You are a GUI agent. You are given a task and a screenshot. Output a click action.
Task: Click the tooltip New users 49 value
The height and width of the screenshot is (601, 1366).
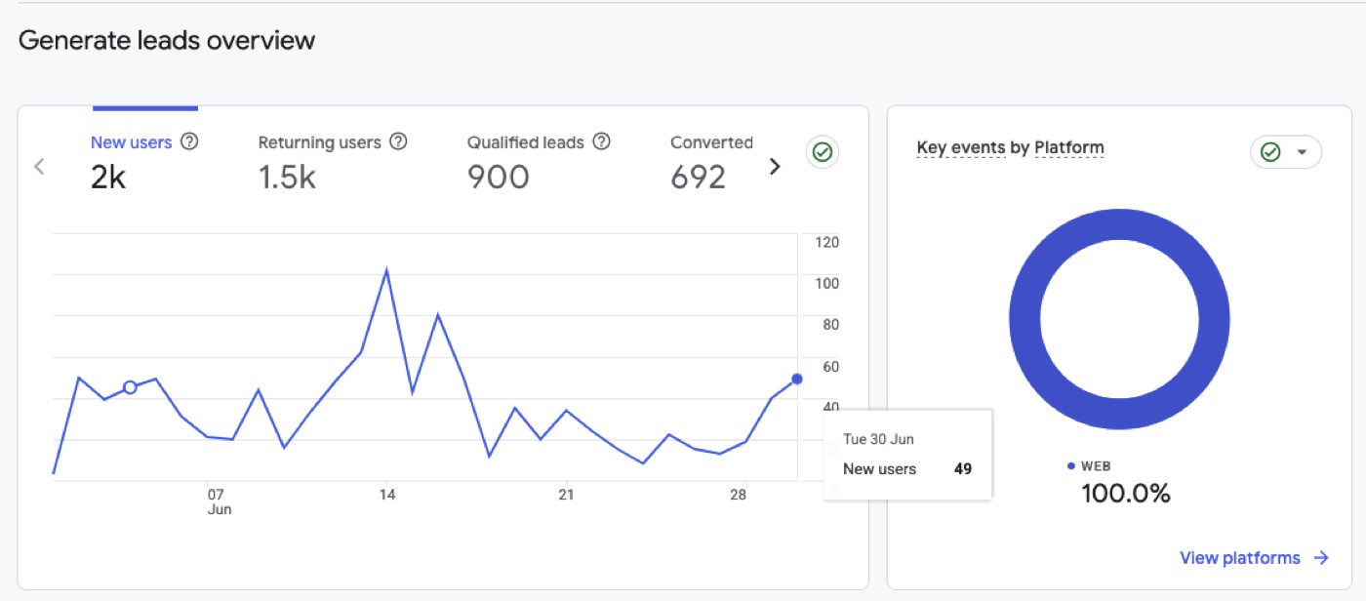click(963, 469)
